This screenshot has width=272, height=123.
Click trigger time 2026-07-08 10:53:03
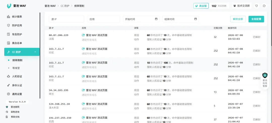[235, 37]
